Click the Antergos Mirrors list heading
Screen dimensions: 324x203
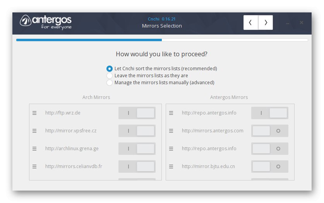point(229,97)
